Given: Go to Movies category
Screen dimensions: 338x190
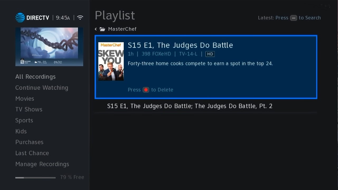Looking at the screenshot, I should [25, 99].
